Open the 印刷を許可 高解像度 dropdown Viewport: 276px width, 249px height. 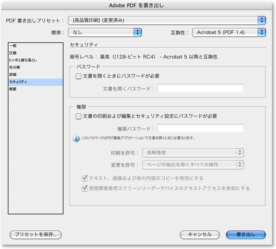[193, 152]
